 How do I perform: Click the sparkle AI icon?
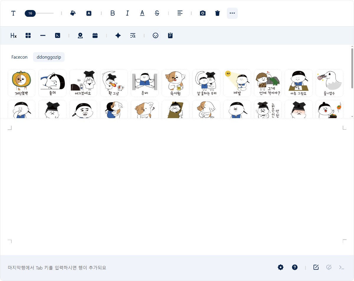(118, 36)
